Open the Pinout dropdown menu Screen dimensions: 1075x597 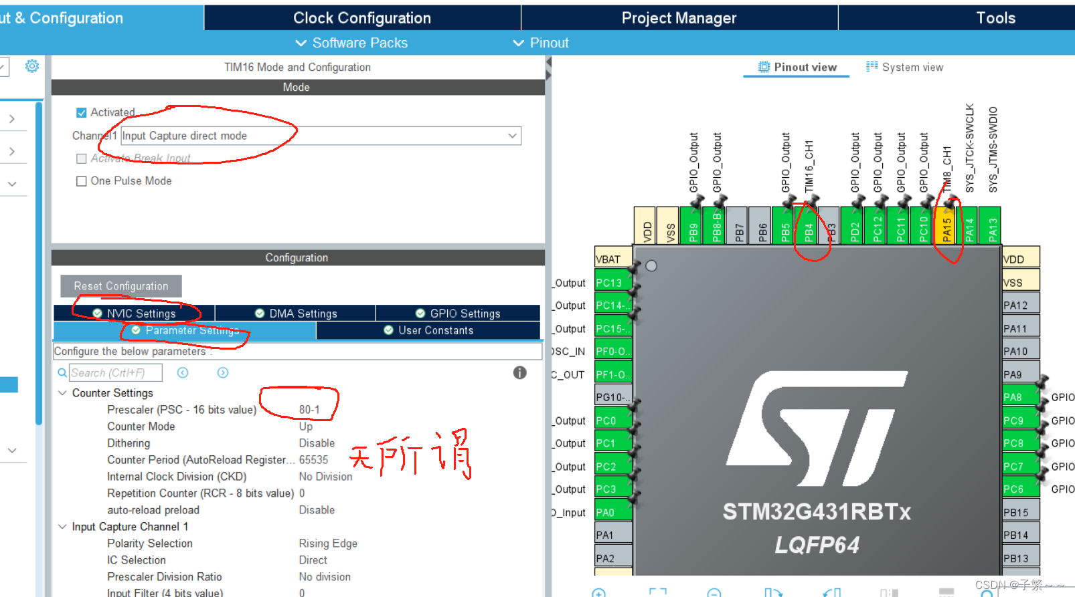click(541, 43)
